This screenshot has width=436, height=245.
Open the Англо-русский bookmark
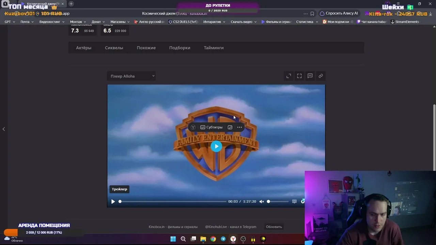click(x=149, y=22)
